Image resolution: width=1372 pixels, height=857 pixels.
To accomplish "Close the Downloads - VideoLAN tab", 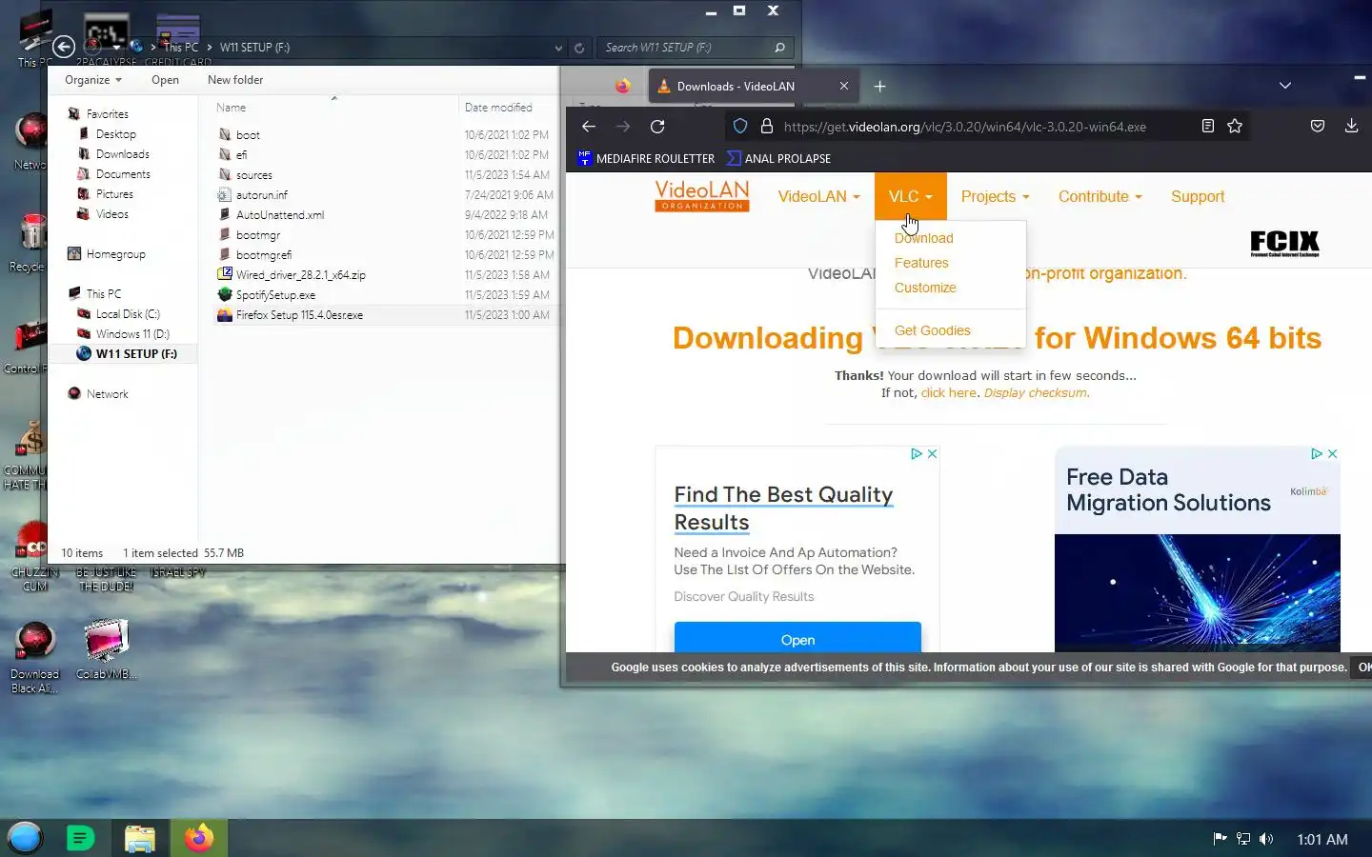I will [x=844, y=86].
